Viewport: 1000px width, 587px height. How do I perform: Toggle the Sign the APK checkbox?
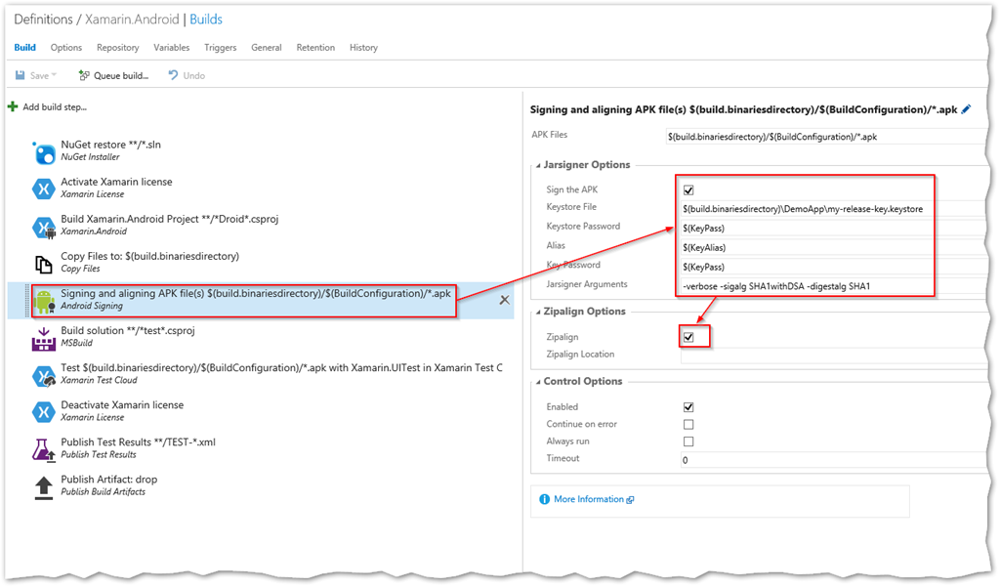[688, 190]
